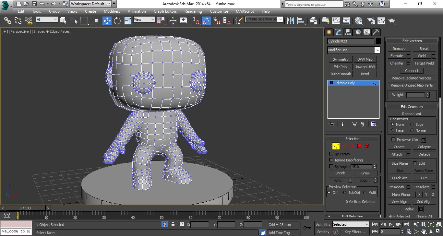Open the Modifier List dropdown
The height and width of the screenshot is (236, 443).
[377, 50]
